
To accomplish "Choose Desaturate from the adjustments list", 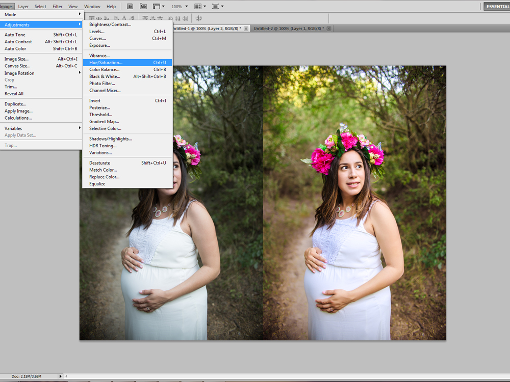I will click(x=99, y=163).
